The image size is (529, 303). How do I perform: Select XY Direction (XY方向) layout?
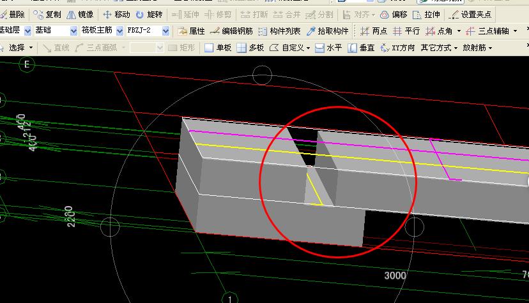pos(397,47)
